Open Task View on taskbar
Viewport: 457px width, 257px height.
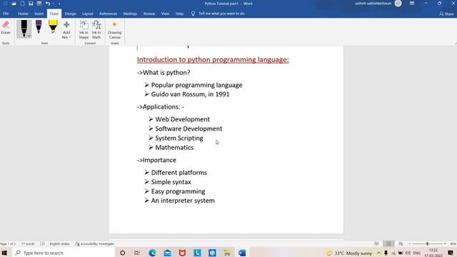click(137, 253)
